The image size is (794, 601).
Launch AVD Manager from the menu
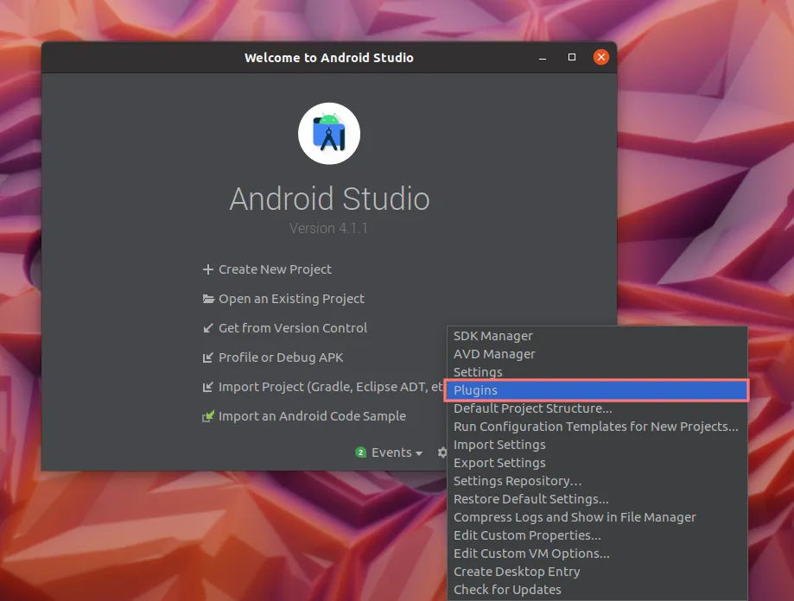(x=597, y=354)
